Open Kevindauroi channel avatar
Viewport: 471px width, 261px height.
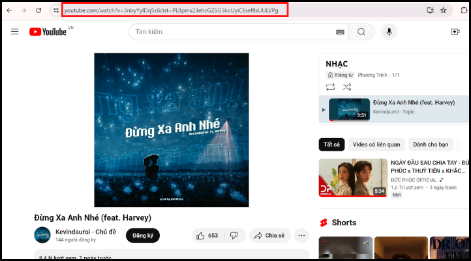point(42,235)
